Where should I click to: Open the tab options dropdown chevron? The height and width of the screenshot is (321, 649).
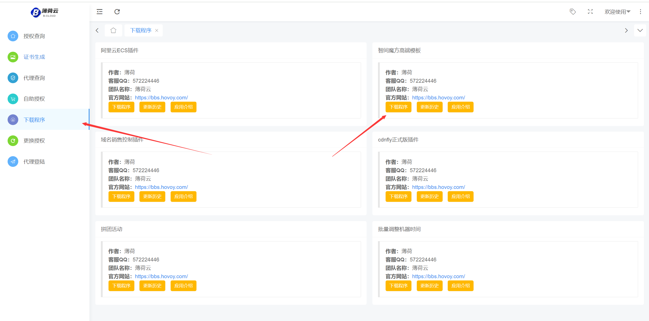tap(640, 30)
